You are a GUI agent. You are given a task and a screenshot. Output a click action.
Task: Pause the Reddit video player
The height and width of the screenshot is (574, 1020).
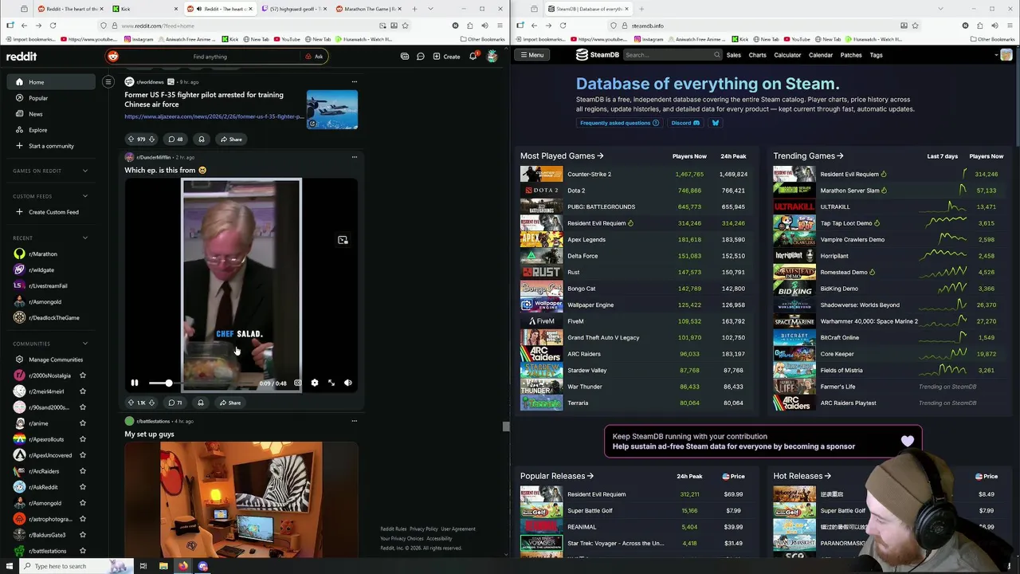coord(134,383)
